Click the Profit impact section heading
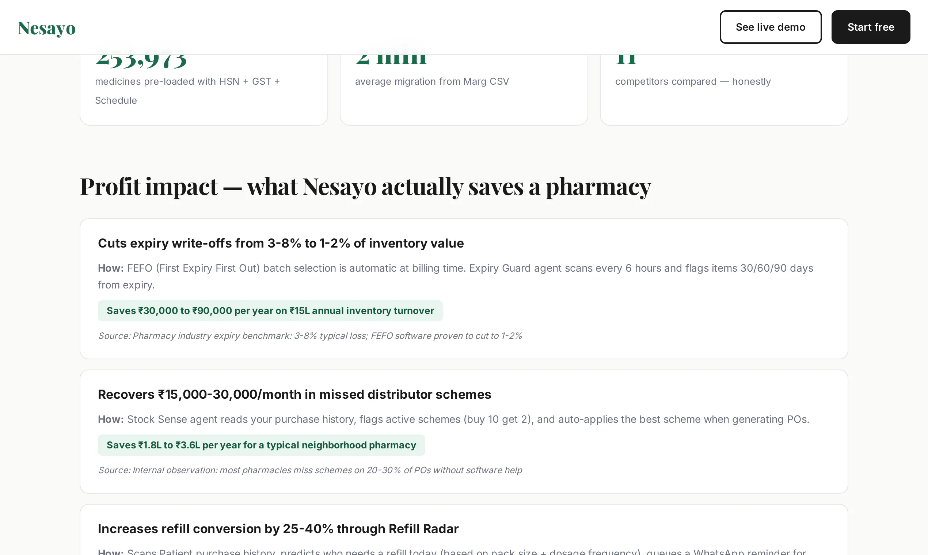The width and height of the screenshot is (928, 555). [x=366, y=186]
